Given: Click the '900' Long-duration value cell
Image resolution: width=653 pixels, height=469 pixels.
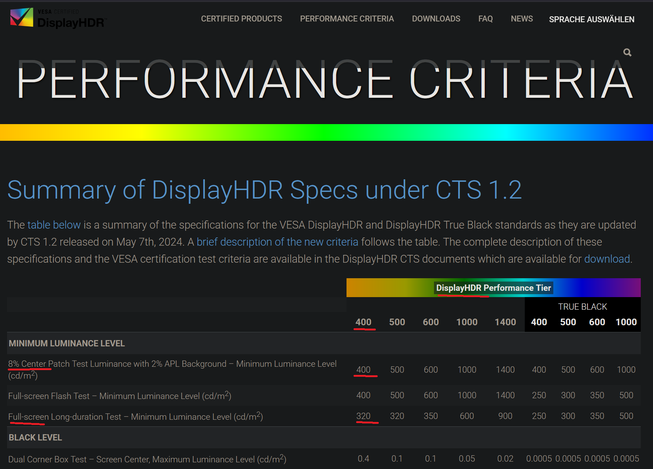Looking at the screenshot, I should coord(505,416).
